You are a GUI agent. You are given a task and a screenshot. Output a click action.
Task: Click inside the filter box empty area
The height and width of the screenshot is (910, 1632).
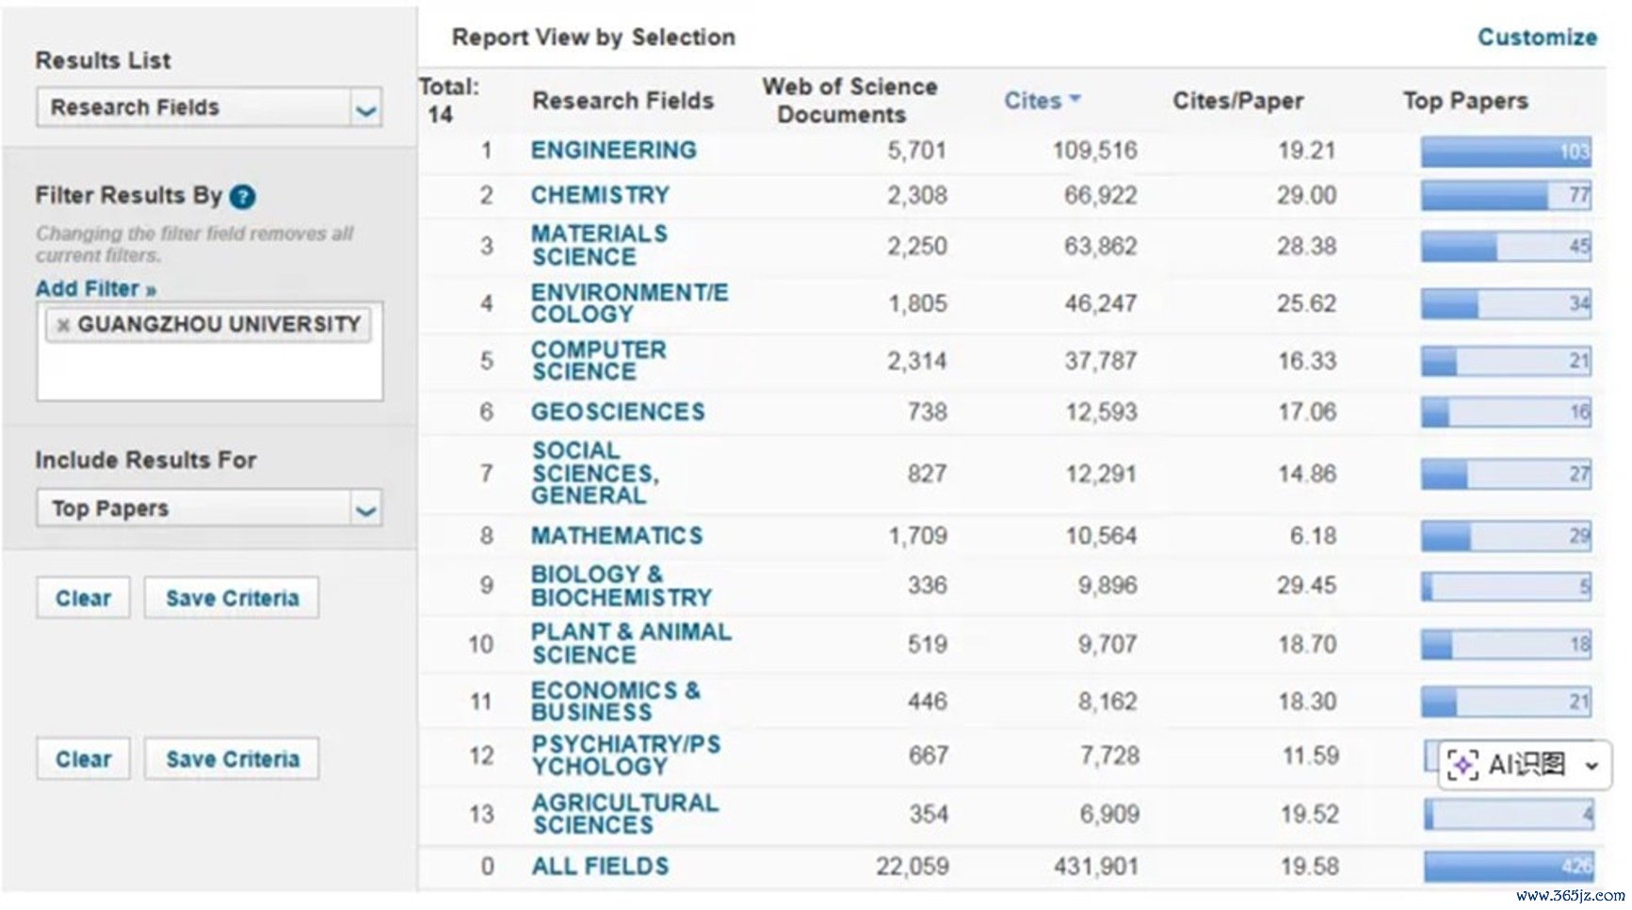point(209,373)
